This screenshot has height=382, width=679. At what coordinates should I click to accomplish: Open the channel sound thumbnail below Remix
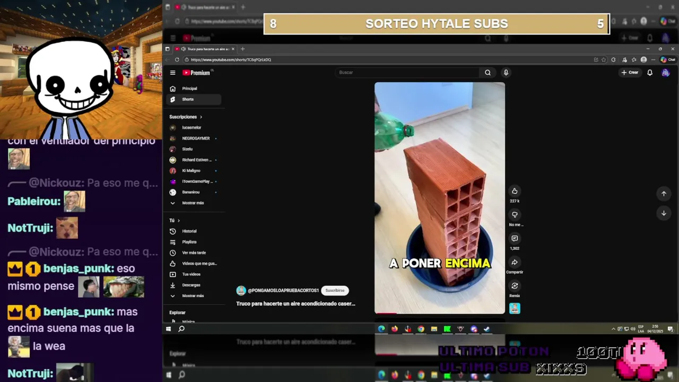click(515, 308)
